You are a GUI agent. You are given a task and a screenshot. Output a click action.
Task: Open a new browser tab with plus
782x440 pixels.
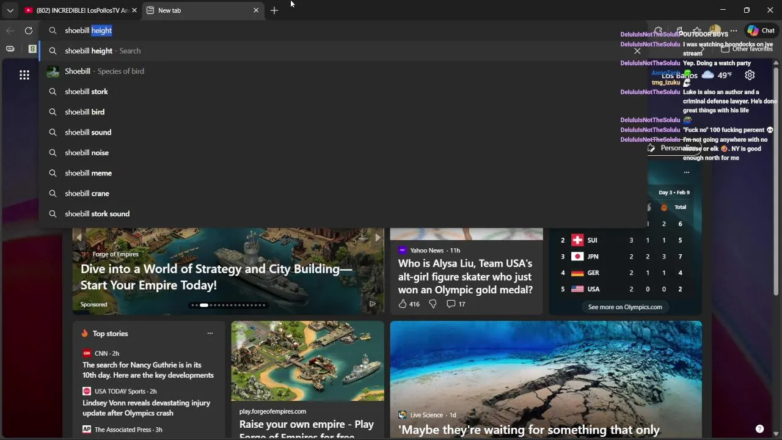(x=274, y=10)
